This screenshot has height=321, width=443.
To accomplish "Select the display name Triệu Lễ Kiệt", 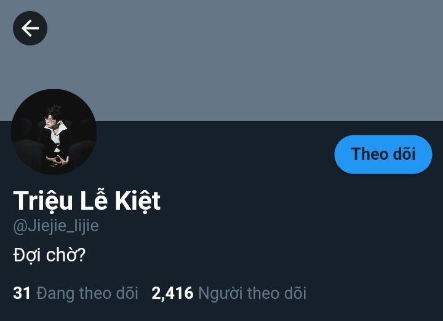I will tap(87, 200).
